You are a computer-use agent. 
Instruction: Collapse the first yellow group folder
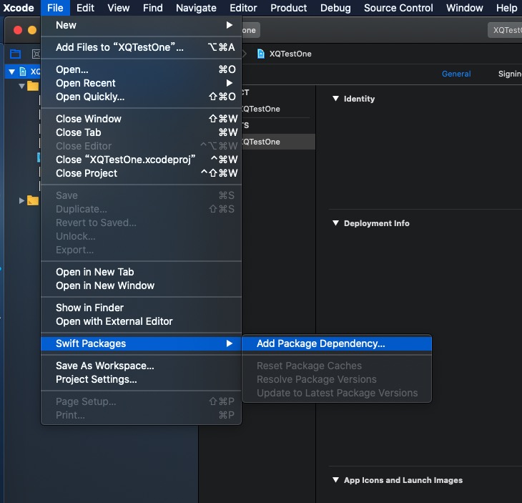pos(22,87)
